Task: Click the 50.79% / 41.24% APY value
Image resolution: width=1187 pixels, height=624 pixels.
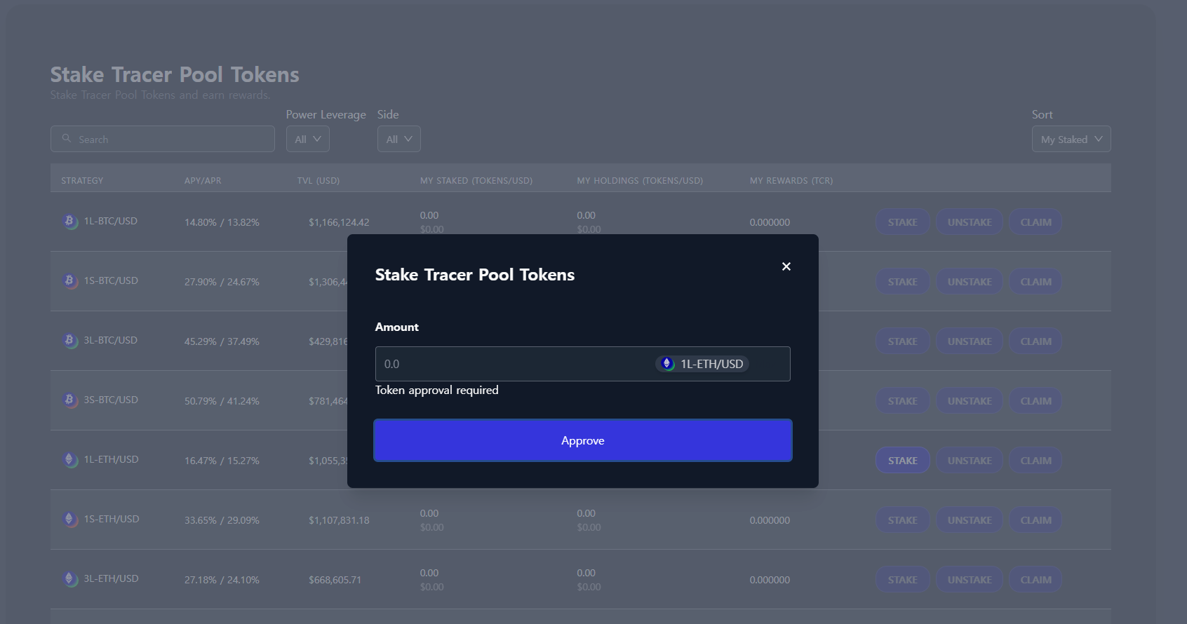Action: point(222,401)
